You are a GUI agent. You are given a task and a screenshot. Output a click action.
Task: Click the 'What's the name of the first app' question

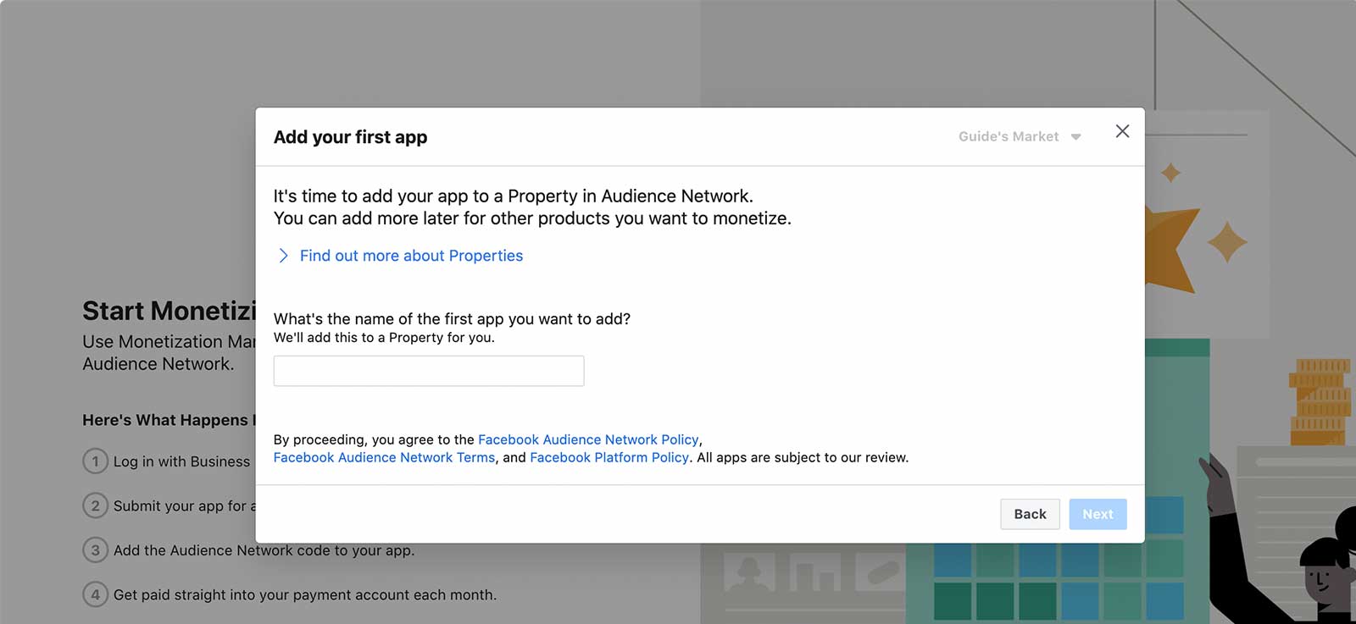tap(452, 319)
